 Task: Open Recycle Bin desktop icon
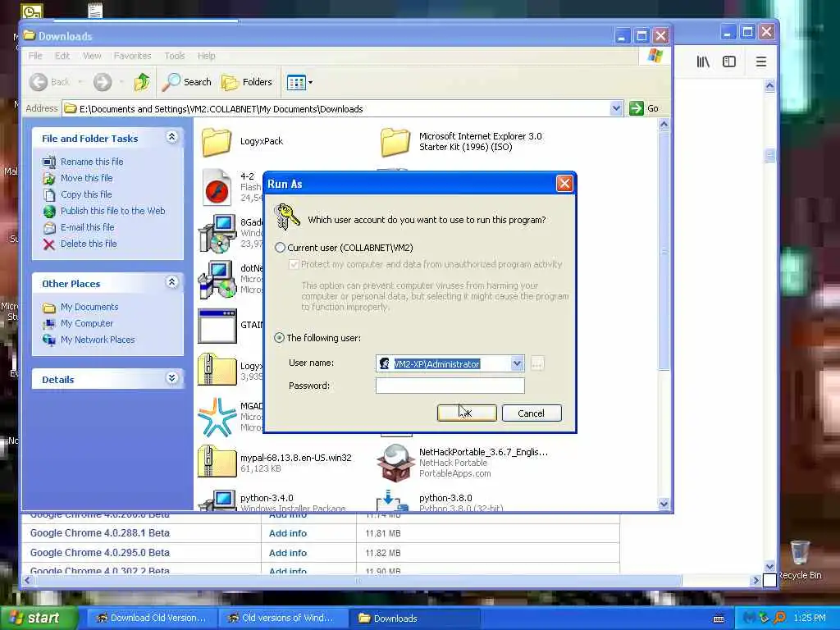point(800,559)
